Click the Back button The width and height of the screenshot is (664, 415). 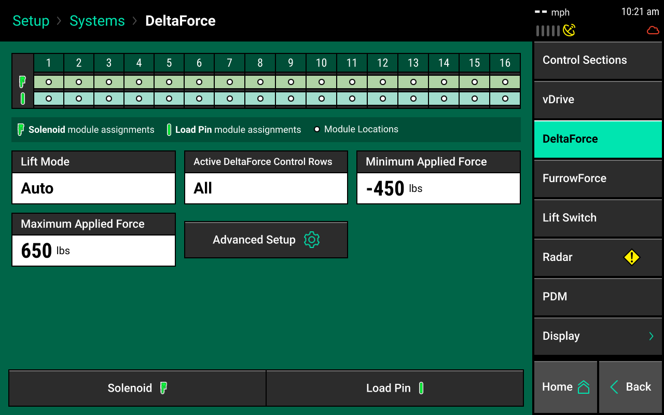(630, 387)
